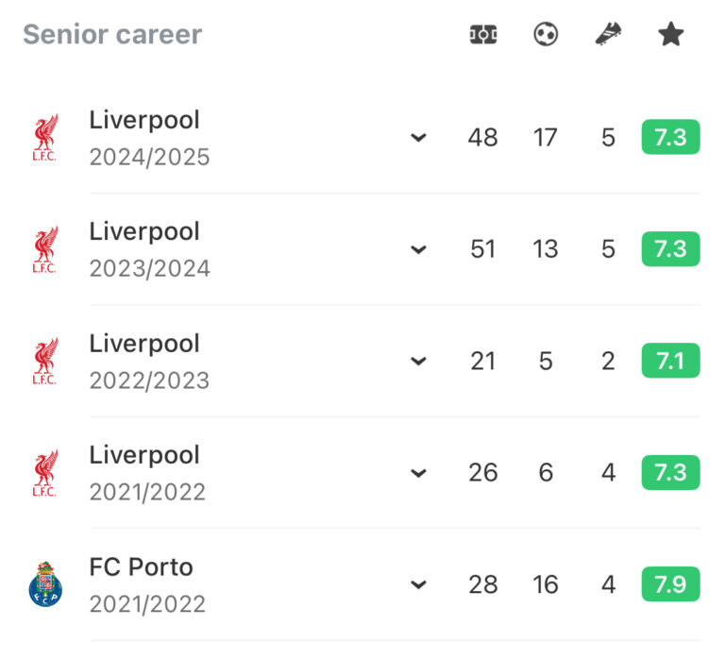The width and height of the screenshot is (725, 659).
Task: Expand Liverpool 2022/2023 season chevron
Action: pyautogui.click(x=418, y=361)
